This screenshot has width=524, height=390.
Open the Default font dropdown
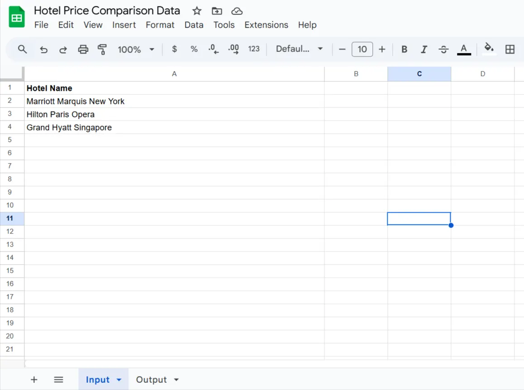(300, 49)
